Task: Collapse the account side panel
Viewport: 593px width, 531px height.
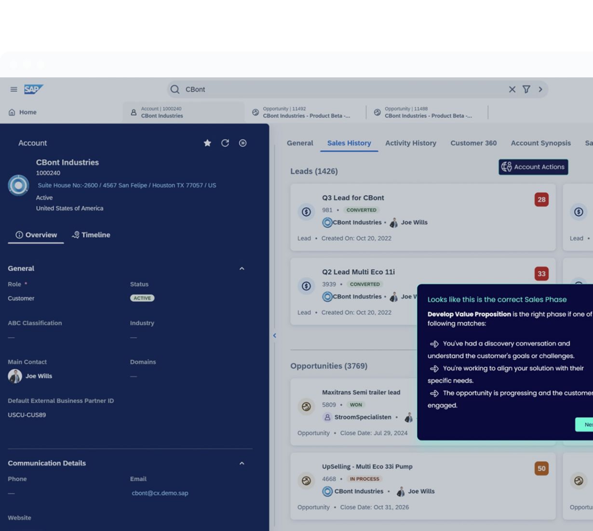Action: pos(274,335)
